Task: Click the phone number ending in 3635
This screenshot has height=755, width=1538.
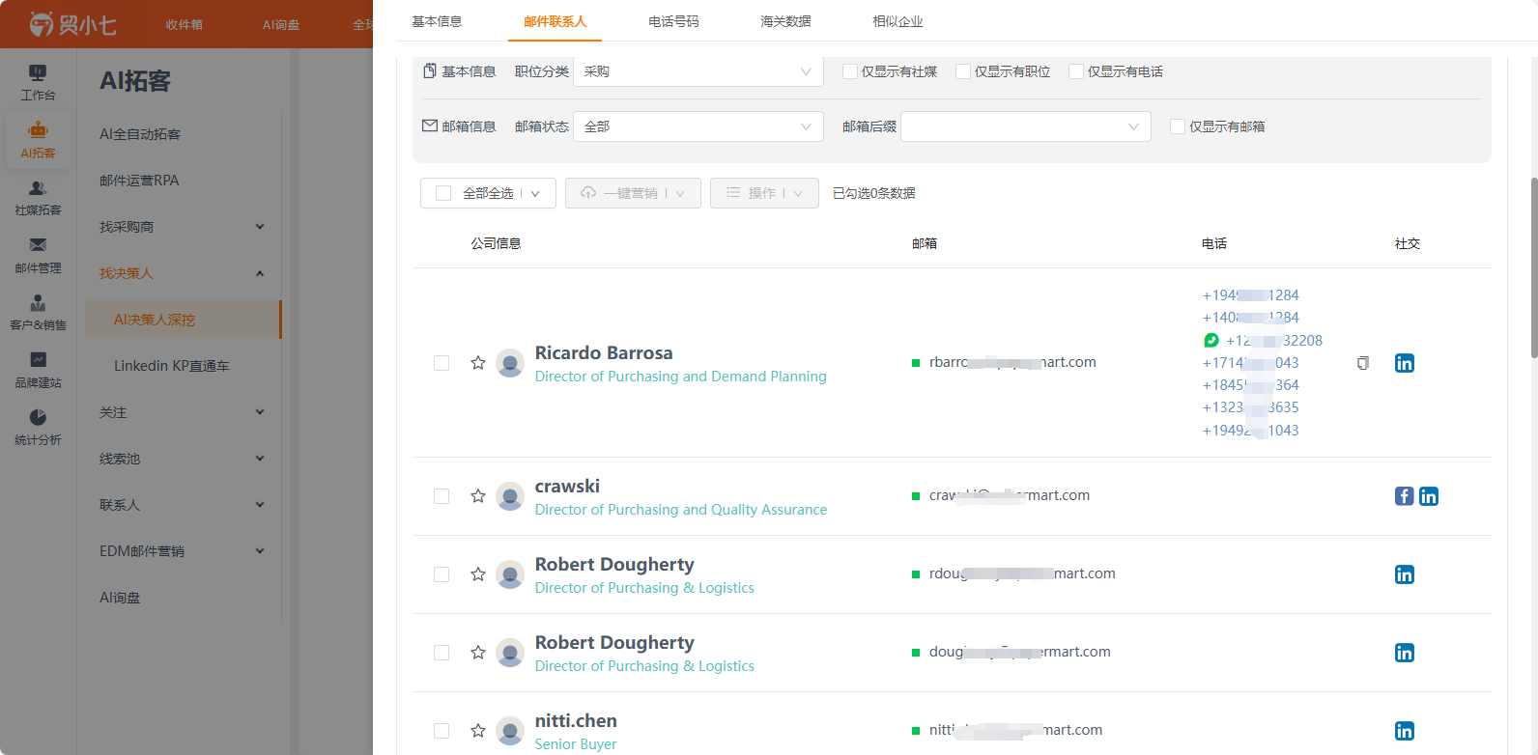Action: pos(1250,407)
